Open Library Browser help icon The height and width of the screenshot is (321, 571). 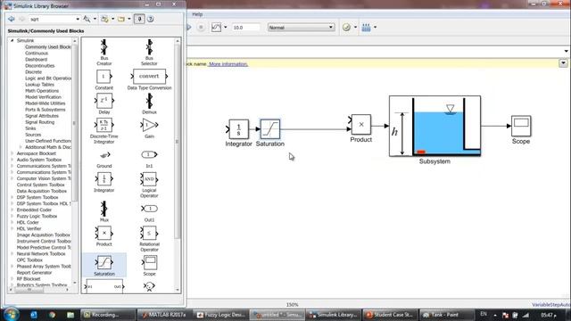[x=151, y=19]
